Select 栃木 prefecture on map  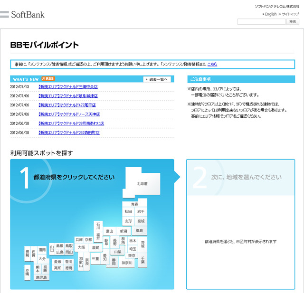(x=133, y=241)
